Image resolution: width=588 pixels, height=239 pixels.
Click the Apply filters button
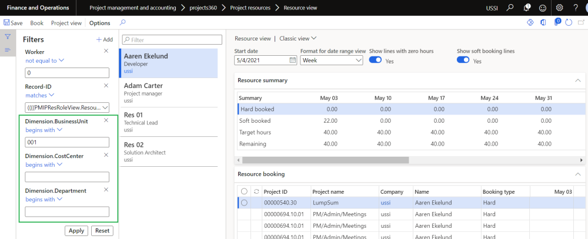click(x=76, y=231)
